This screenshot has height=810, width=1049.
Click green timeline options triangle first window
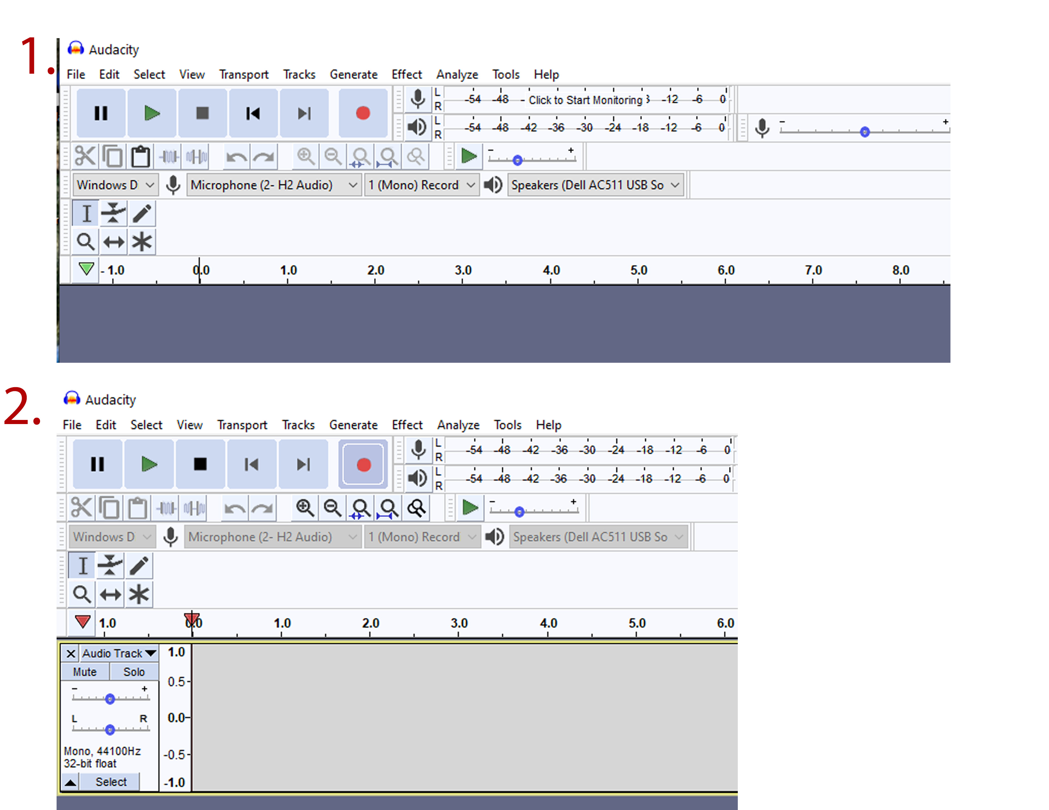pos(86,269)
